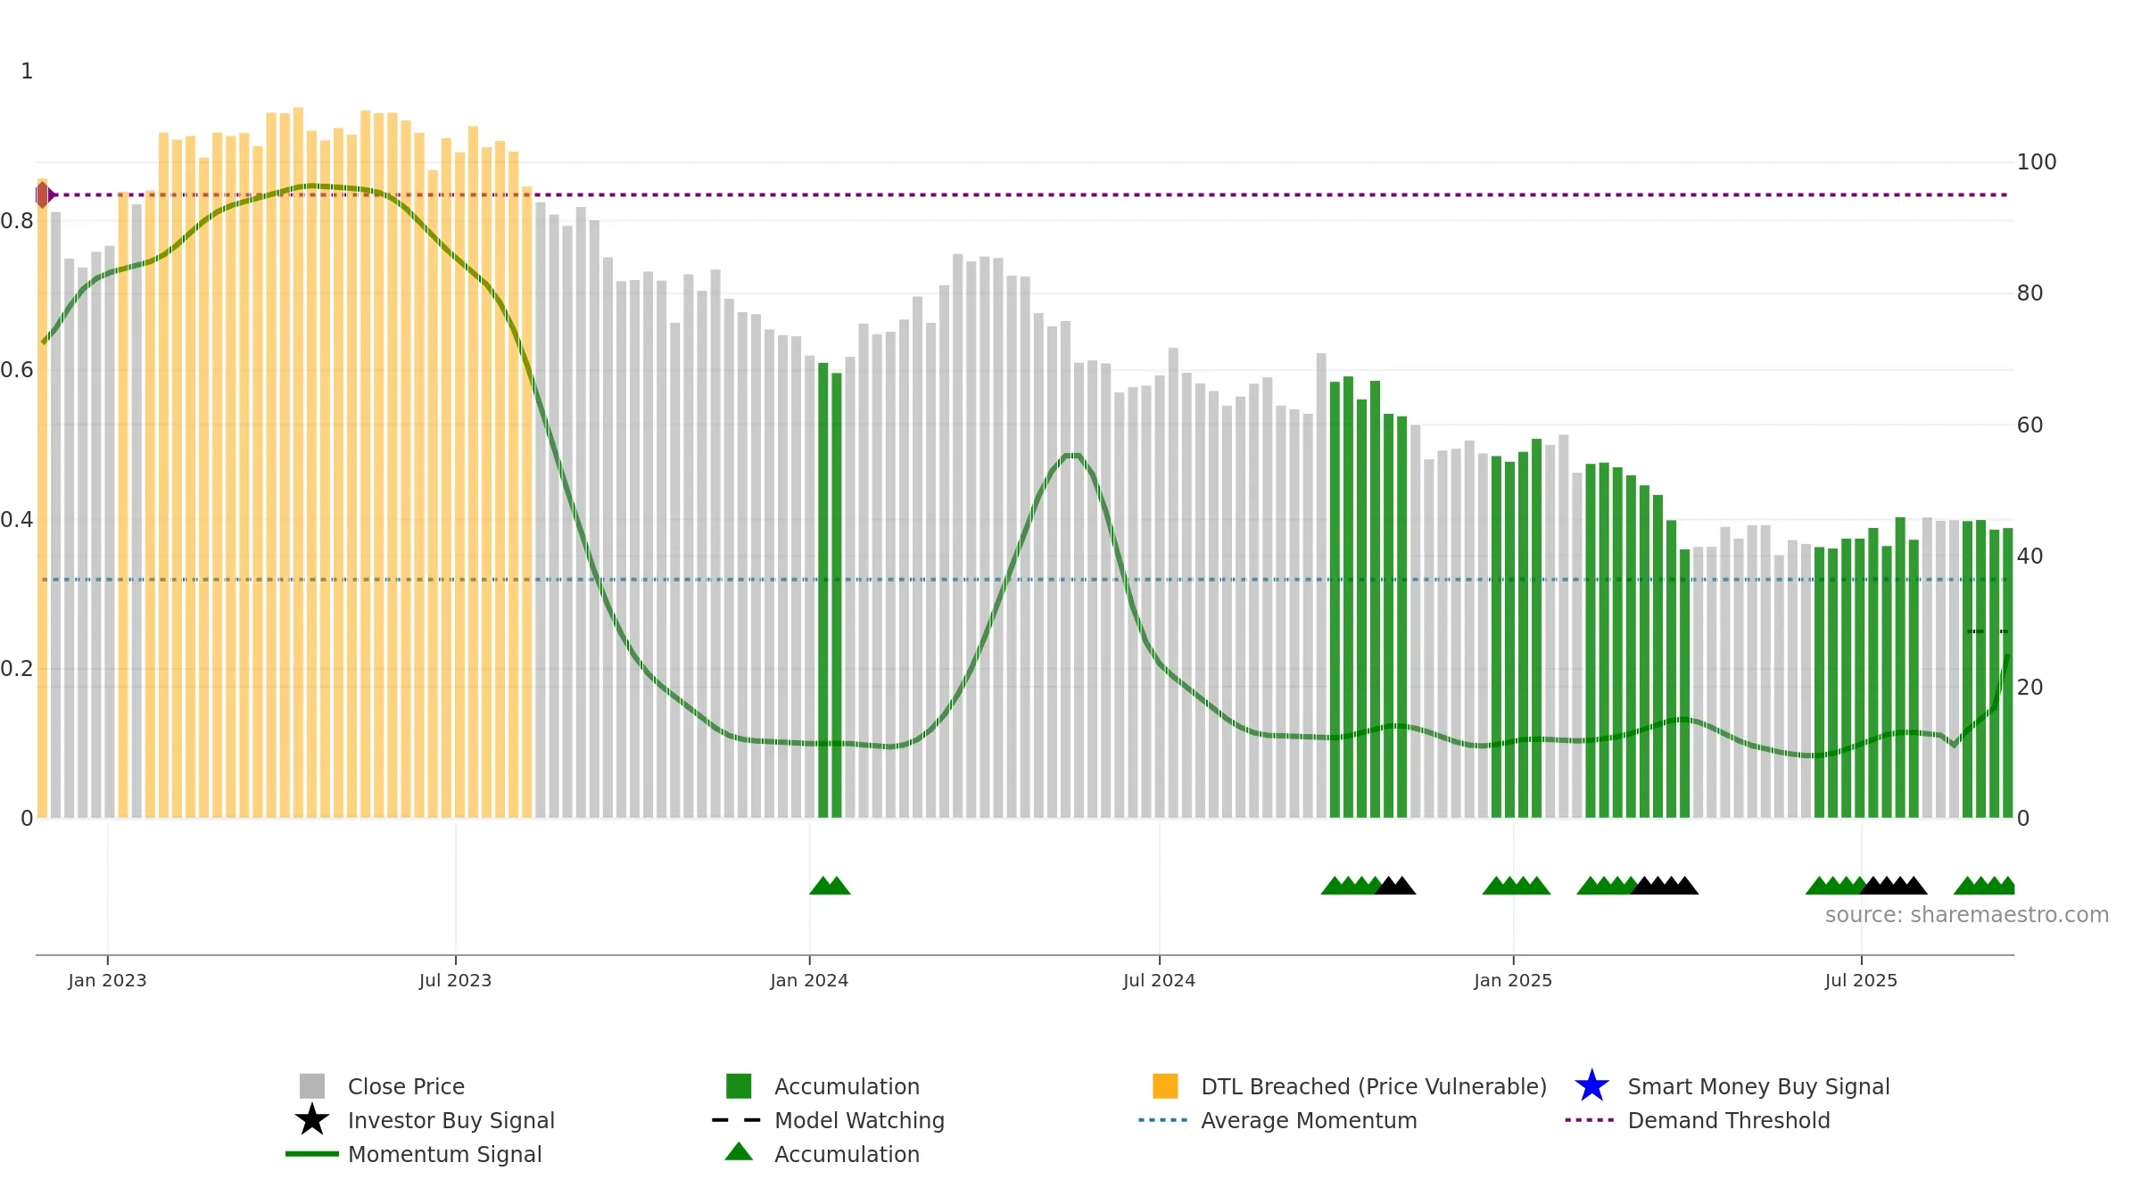Viewport: 2141px width, 1204px height.
Task: Click the blue Smart Money Buy Signal star
Action: (x=1591, y=1085)
